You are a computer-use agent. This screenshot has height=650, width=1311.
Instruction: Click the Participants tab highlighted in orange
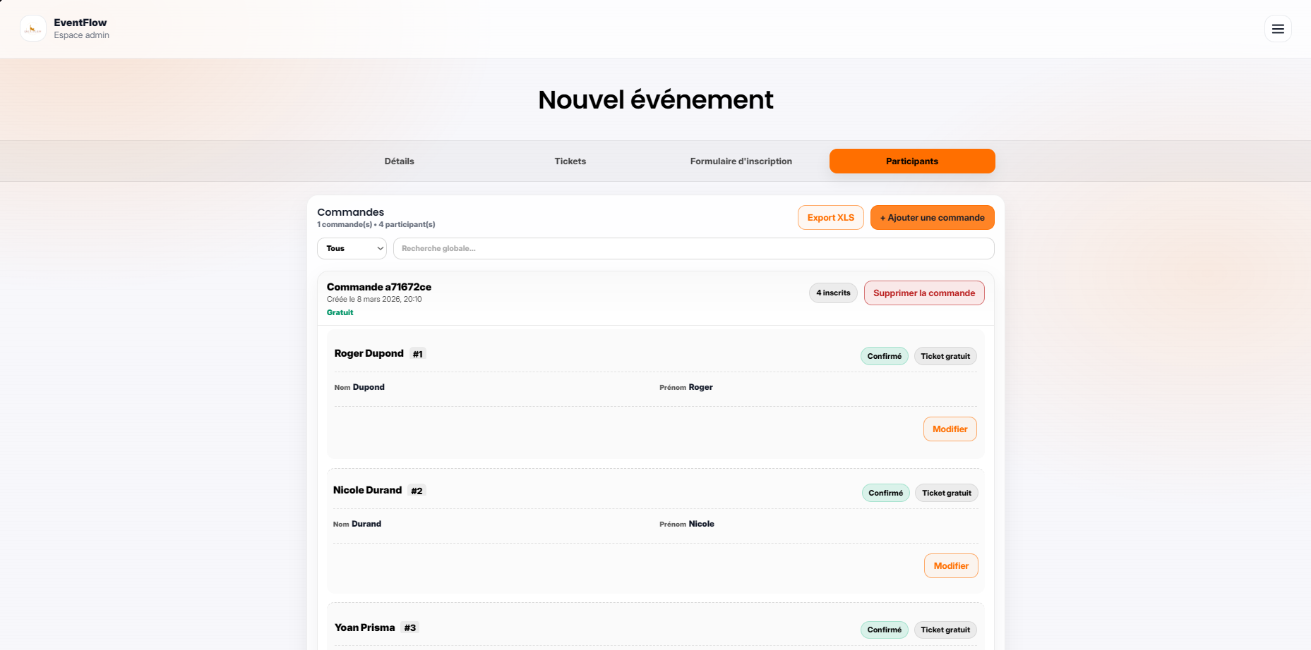coord(912,161)
